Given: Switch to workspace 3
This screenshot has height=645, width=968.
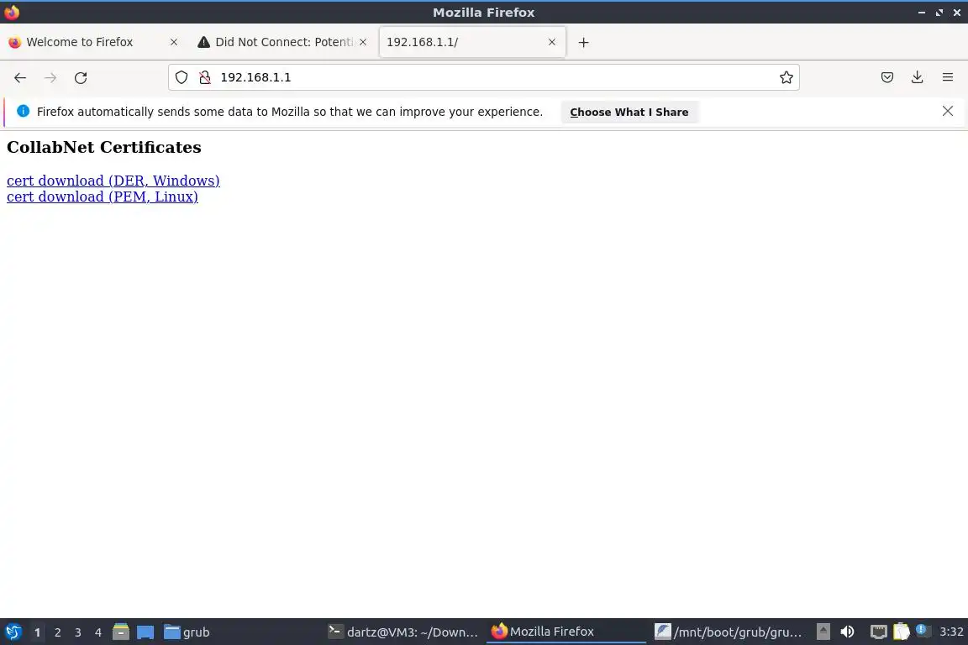Looking at the screenshot, I should point(78,632).
